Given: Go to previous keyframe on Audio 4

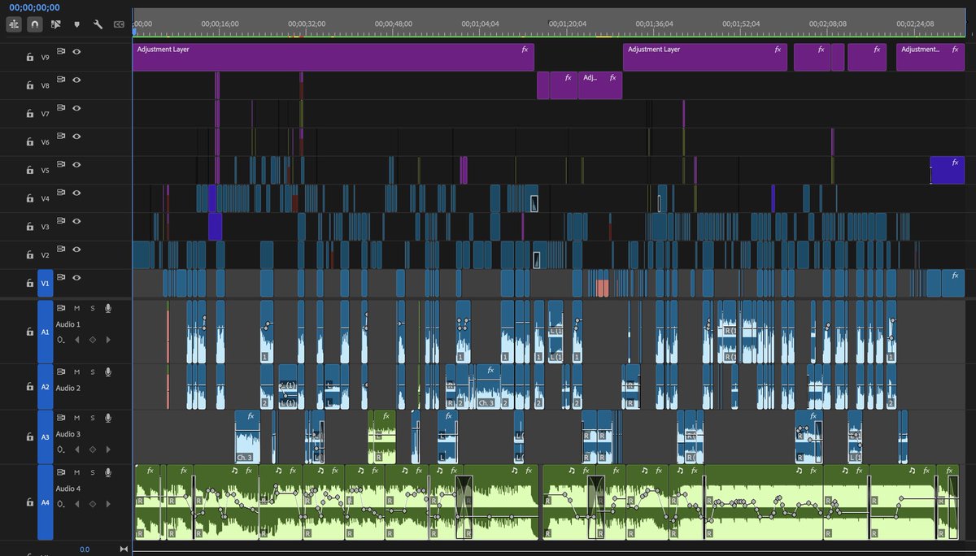Looking at the screenshot, I should tap(77, 504).
